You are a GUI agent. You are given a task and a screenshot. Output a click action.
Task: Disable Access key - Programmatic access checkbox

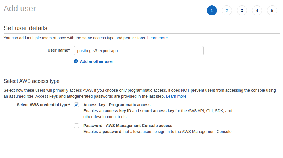tap(77, 105)
